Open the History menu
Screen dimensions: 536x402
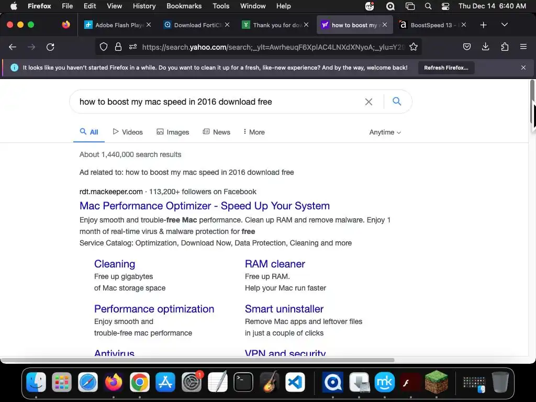coord(144,6)
